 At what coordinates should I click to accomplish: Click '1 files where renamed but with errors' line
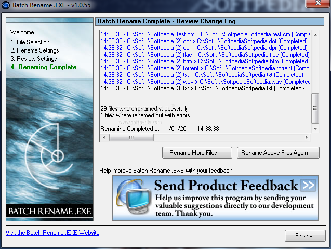pos(145,115)
